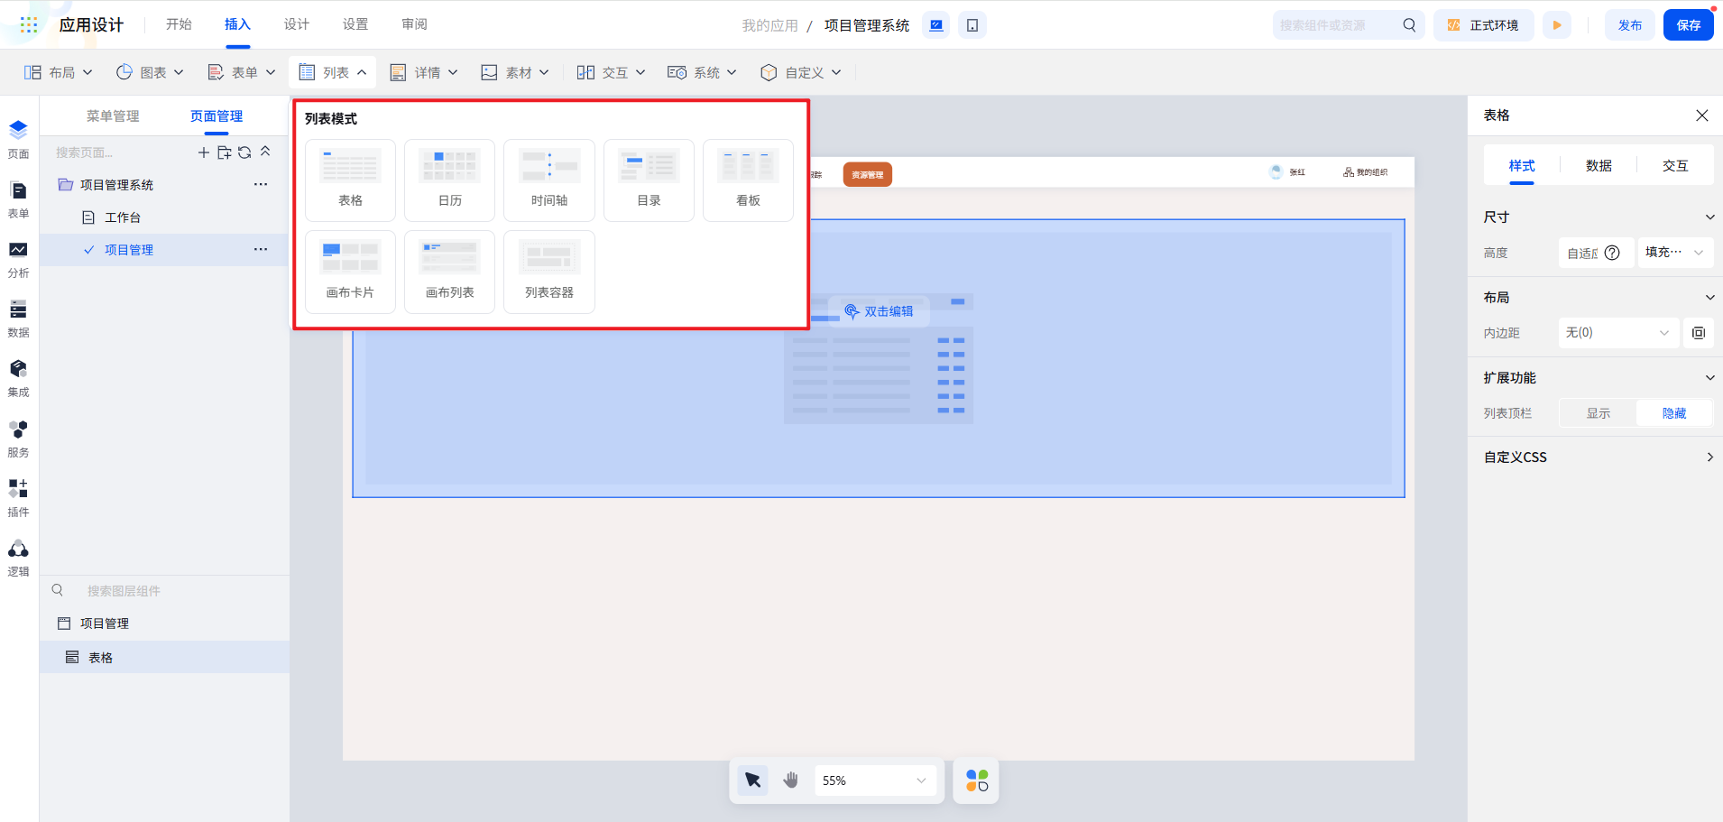Select the arrow selection tool

(751, 780)
